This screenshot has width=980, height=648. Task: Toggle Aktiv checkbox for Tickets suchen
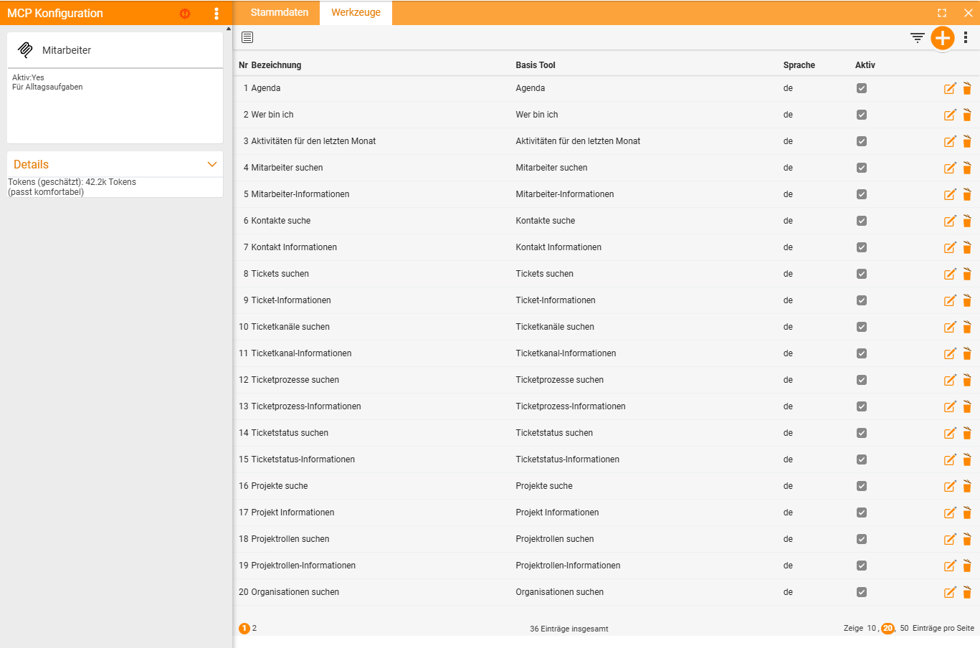pyautogui.click(x=862, y=274)
